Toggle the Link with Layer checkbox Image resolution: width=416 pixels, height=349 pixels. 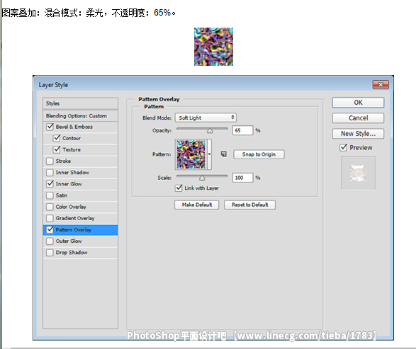[179, 188]
